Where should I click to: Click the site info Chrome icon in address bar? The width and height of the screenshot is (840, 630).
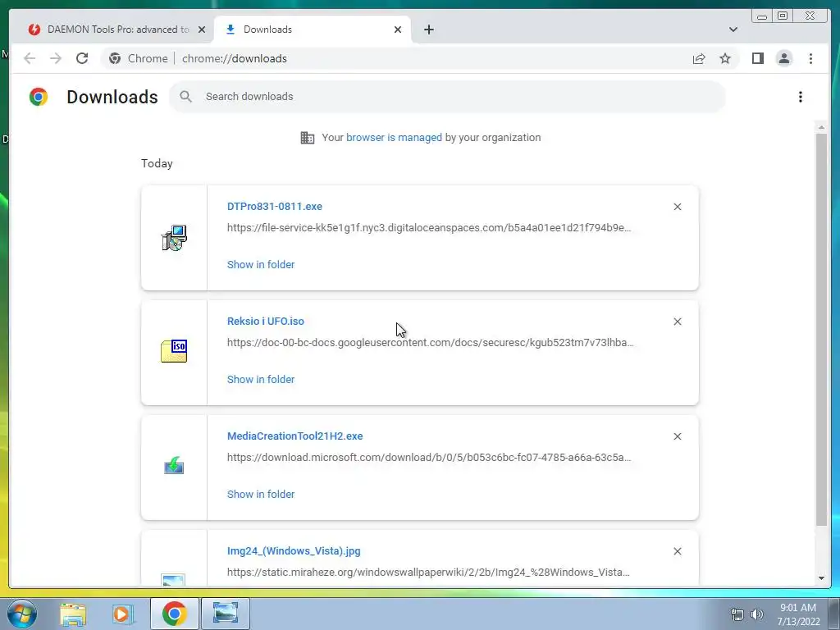tap(115, 58)
